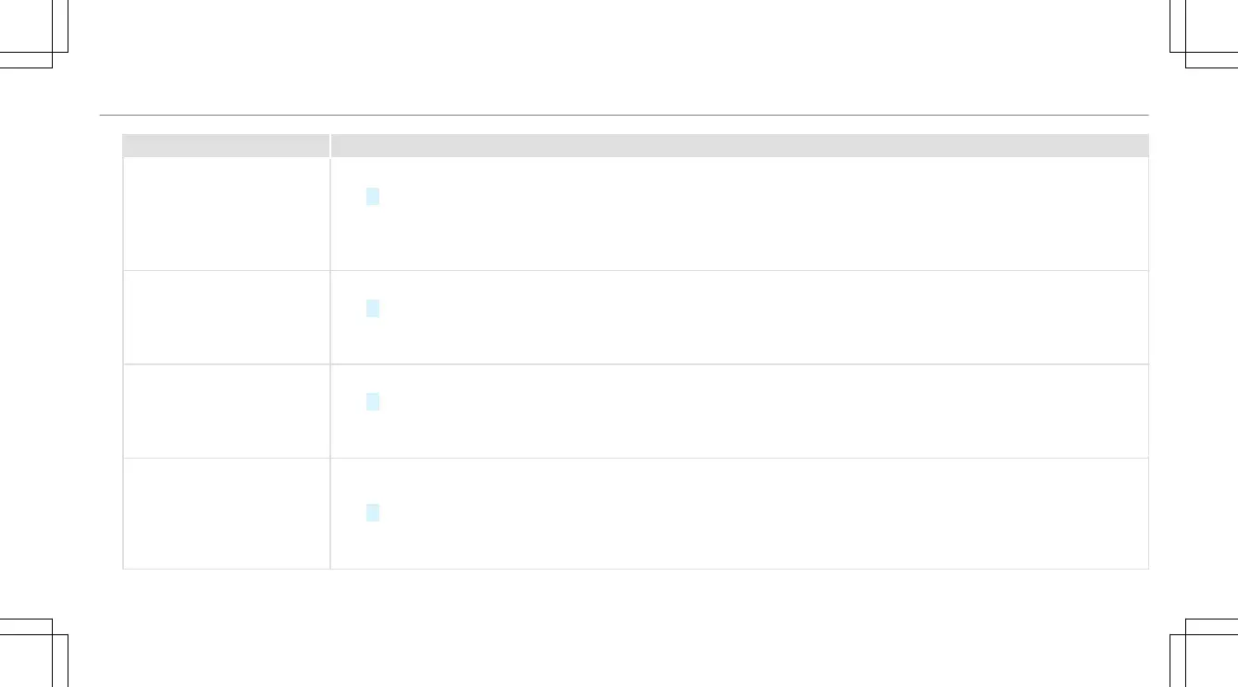Click the light blue marker in the second table row

click(372, 309)
